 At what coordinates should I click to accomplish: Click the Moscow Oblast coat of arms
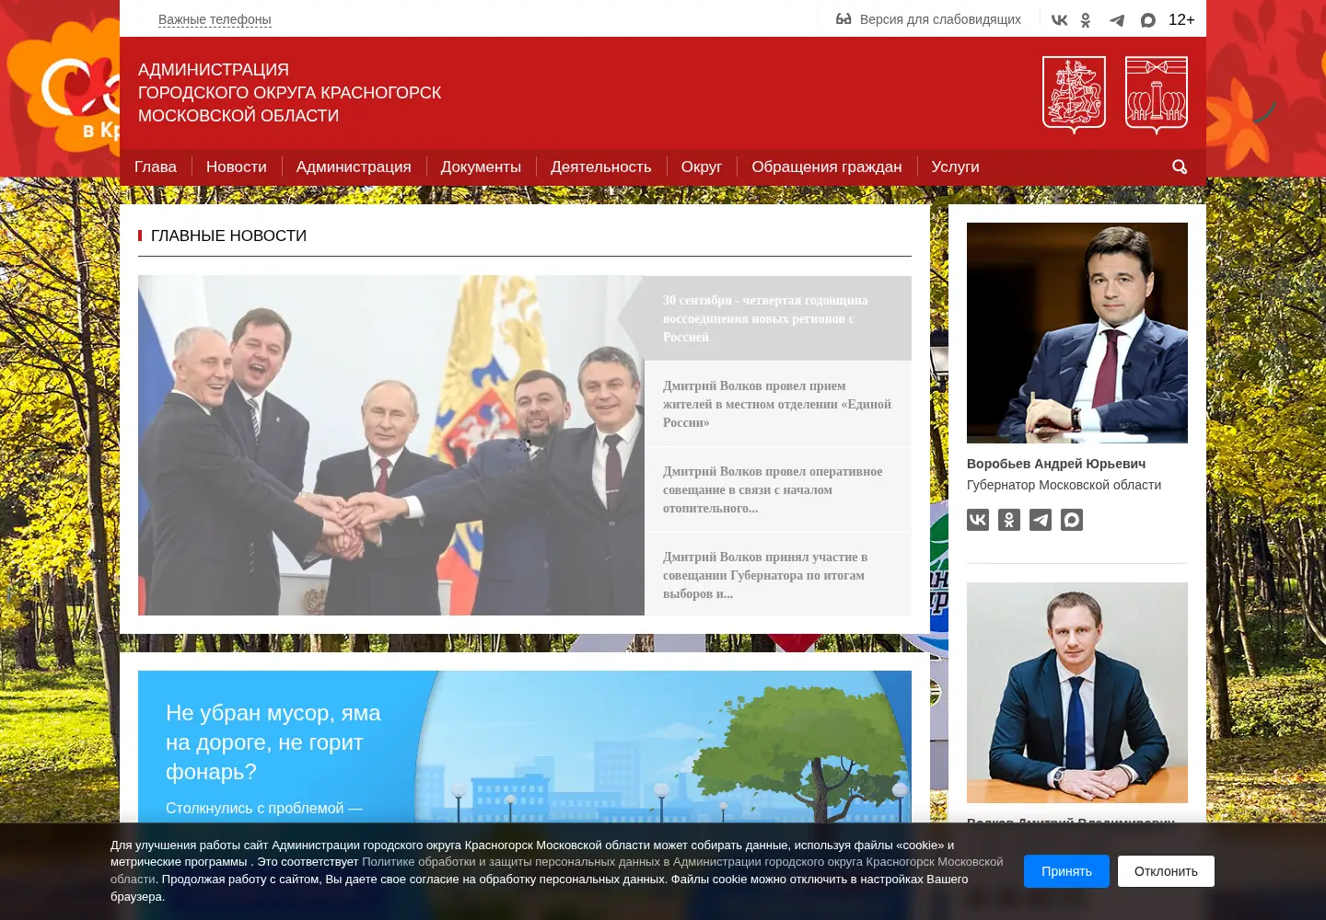pos(1074,95)
